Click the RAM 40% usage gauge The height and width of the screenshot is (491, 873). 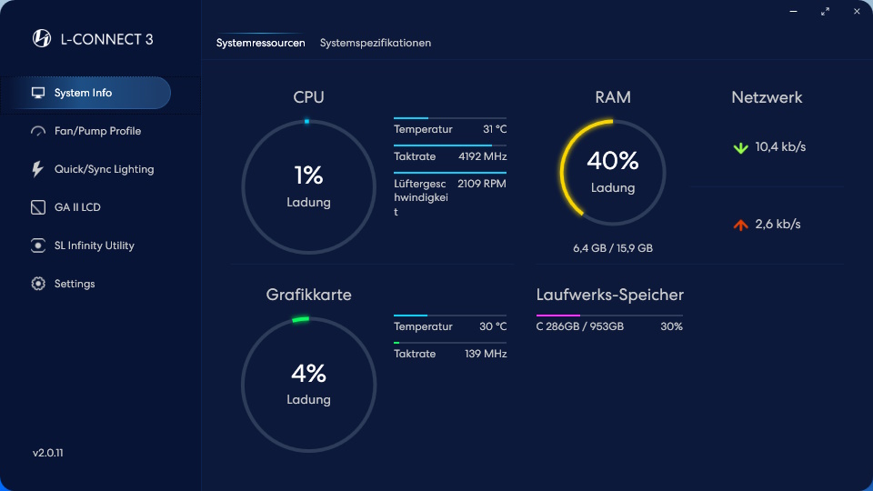click(x=613, y=173)
